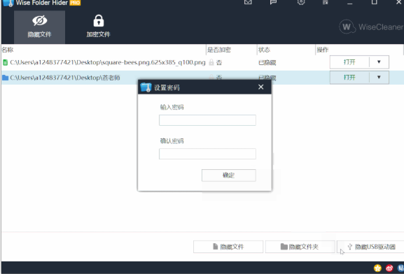404x274 pixels.
Task: Open settings gear icon in title bar
Action: point(301,2)
